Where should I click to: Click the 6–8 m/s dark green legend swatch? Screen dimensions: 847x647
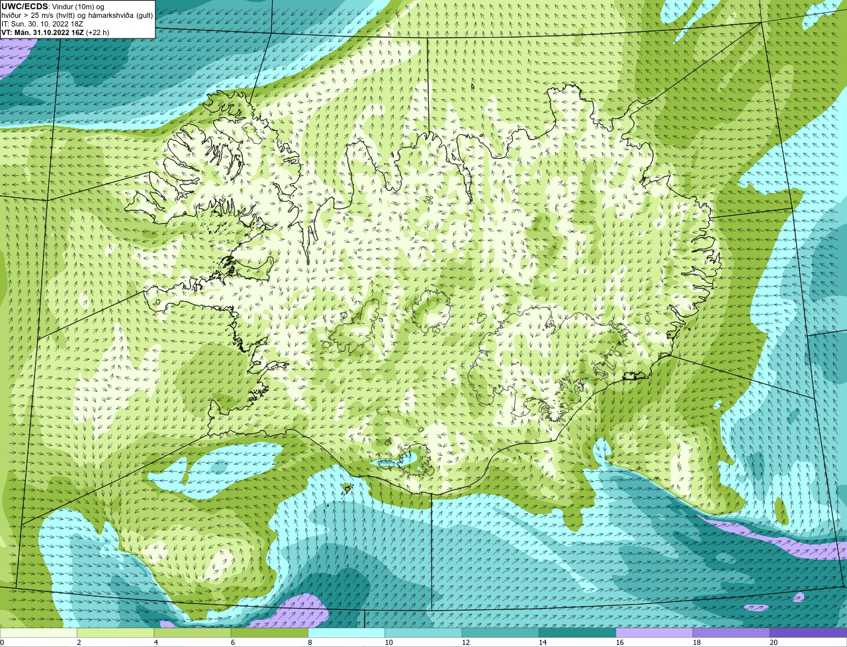pyautogui.click(x=270, y=632)
